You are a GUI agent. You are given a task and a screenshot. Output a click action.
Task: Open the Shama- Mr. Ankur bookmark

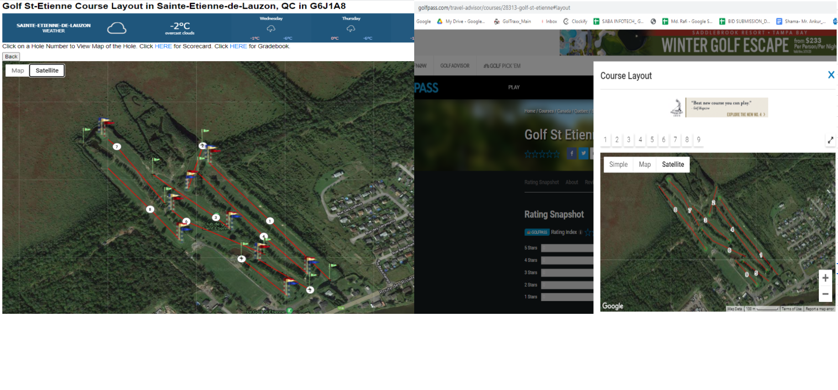(801, 21)
